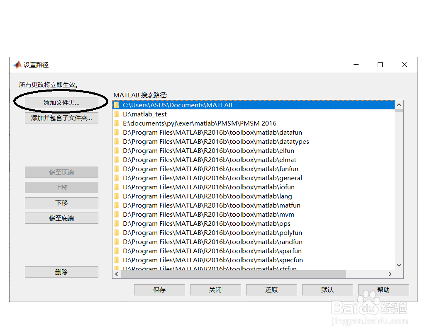Click MATLAB logo icon in title bar
432x336 pixels.
point(17,65)
